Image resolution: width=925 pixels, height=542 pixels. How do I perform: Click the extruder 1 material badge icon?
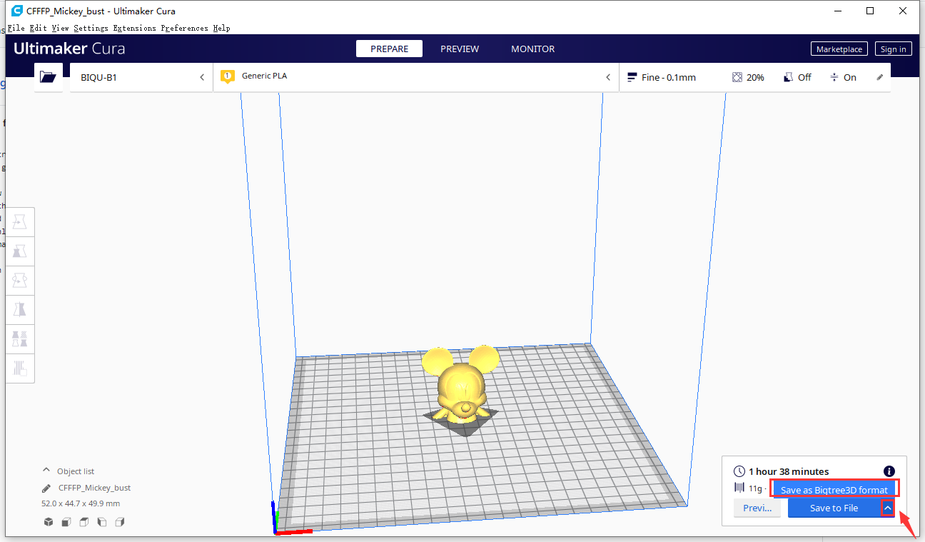pos(228,76)
